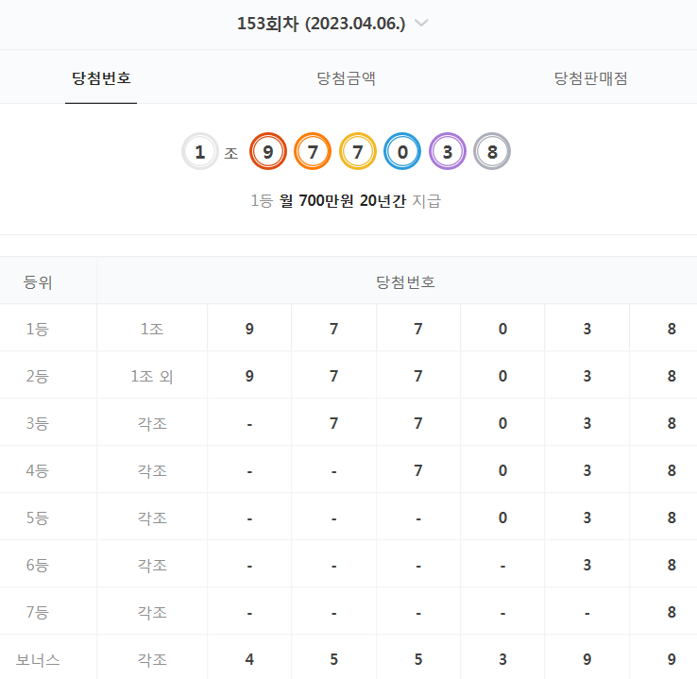
Task: Click the 각조 cell in the 6등 row
Action: pyautogui.click(x=152, y=565)
